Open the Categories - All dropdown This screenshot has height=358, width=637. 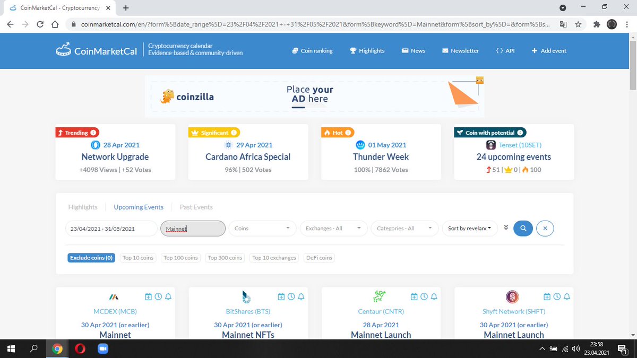coord(404,229)
